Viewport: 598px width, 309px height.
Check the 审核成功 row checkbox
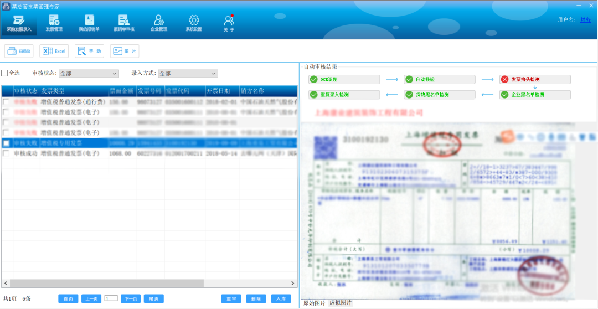pyautogui.click(x=6, y=153)
